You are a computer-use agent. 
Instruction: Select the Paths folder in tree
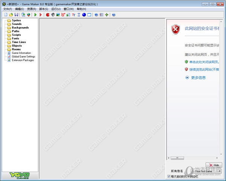pyautogui.click(x=15, y=31)
